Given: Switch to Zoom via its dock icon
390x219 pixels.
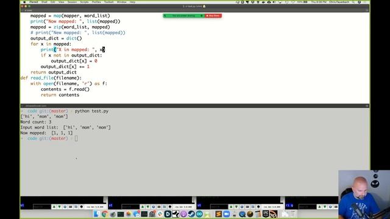Looking at the screenshot, I should [x=226, y=214].
